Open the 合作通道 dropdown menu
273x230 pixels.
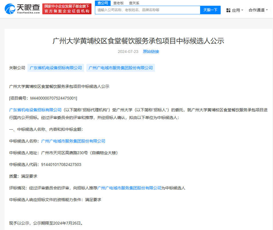tap(258, 10)
